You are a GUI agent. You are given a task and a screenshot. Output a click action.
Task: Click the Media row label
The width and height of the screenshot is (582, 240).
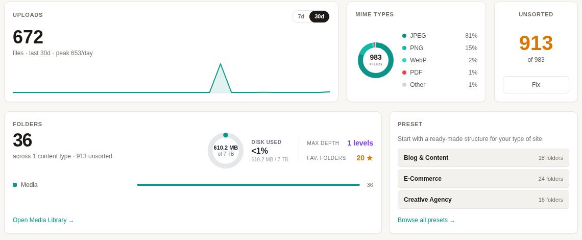click(29, 185)
